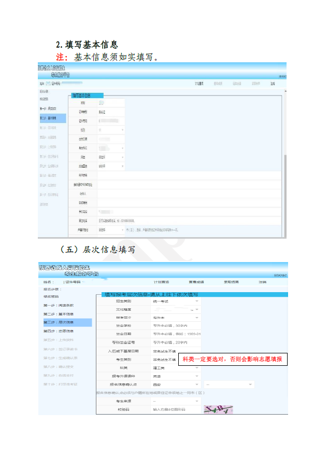Click the 毕业学校 input field
328x467 pixels.
click(175, 326)
